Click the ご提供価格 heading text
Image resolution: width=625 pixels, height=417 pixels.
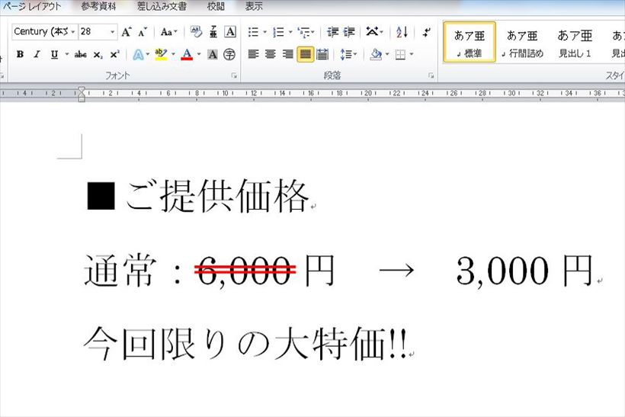click(218, 196)
